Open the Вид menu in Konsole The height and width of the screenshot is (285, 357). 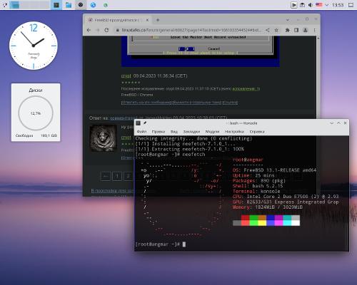coord(174,132)
